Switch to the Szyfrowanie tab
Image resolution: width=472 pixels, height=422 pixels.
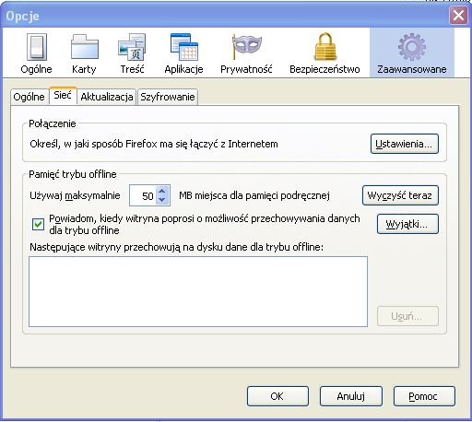coord(168,97)
